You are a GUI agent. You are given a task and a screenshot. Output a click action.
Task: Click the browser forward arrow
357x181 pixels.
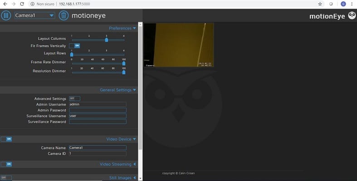click(x=14, y=4)
